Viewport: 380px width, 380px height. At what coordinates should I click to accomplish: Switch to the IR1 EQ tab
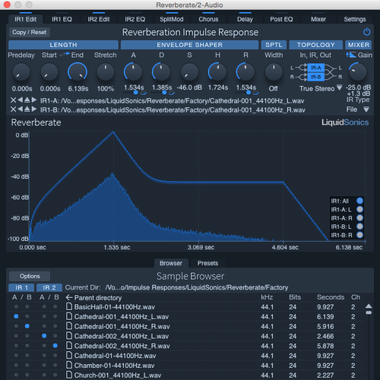click(62, 19)
